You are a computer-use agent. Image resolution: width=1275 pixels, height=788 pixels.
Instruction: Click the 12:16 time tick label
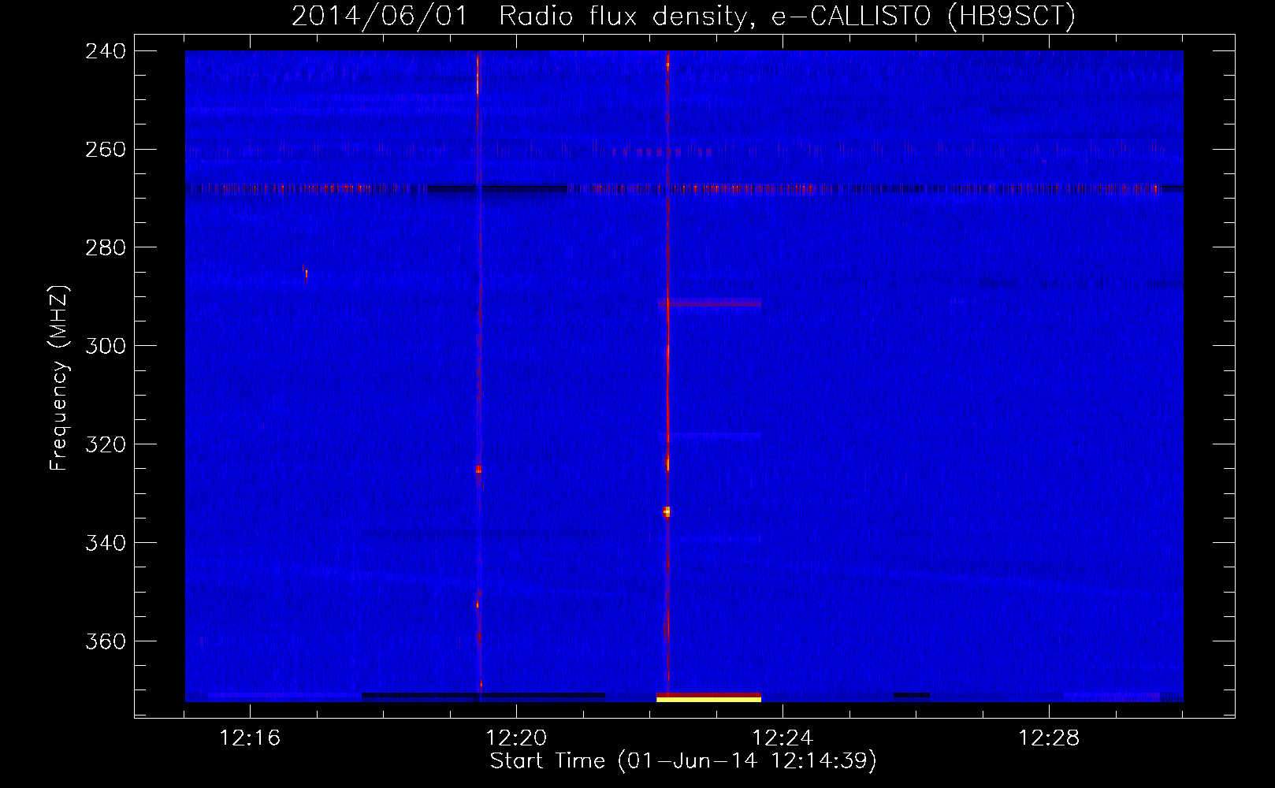tap(250, 738)
